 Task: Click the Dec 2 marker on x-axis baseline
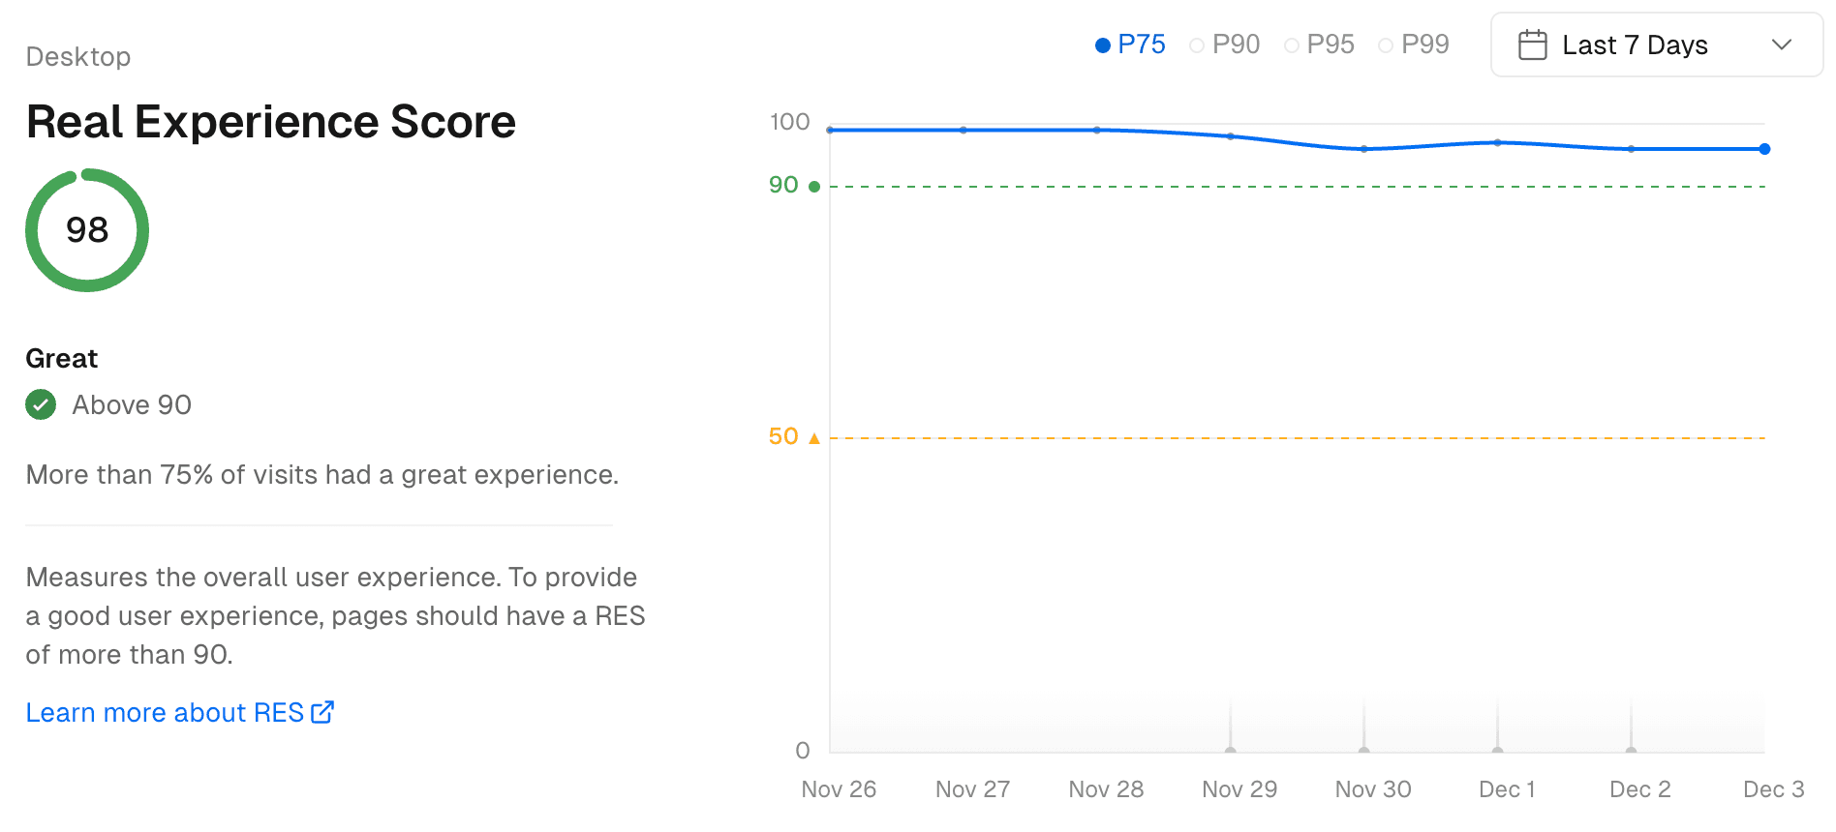(x=1631, y=750)
